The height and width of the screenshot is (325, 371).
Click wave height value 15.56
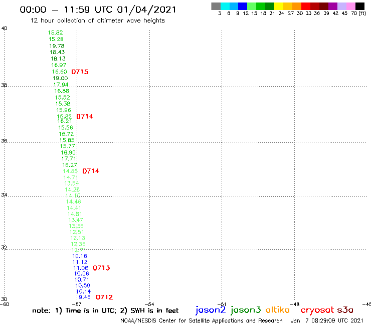coord(66,127)
